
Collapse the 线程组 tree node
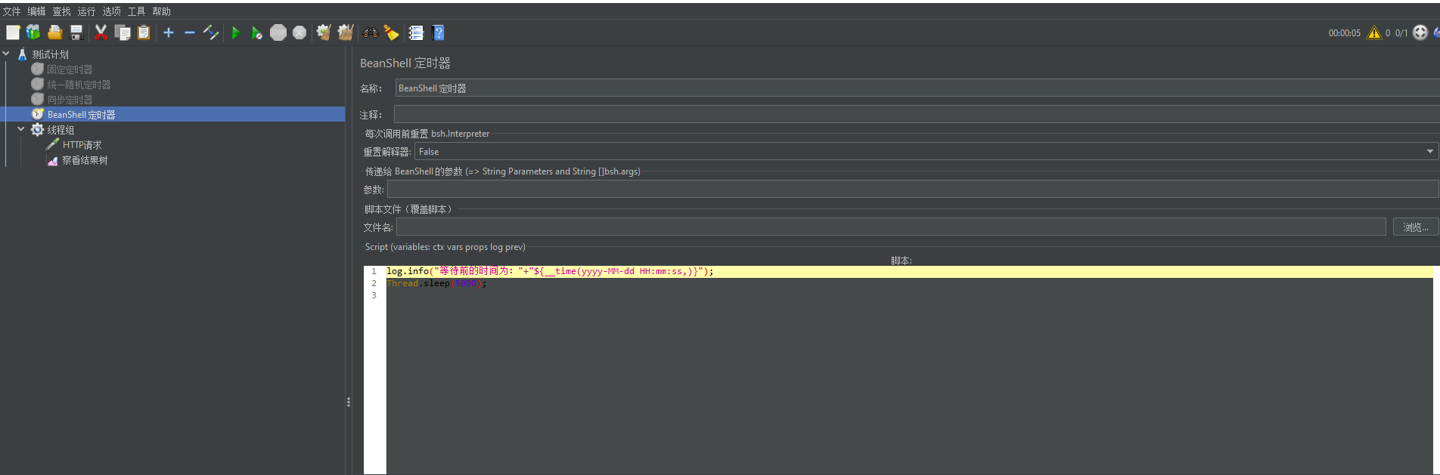pos(21,129)
